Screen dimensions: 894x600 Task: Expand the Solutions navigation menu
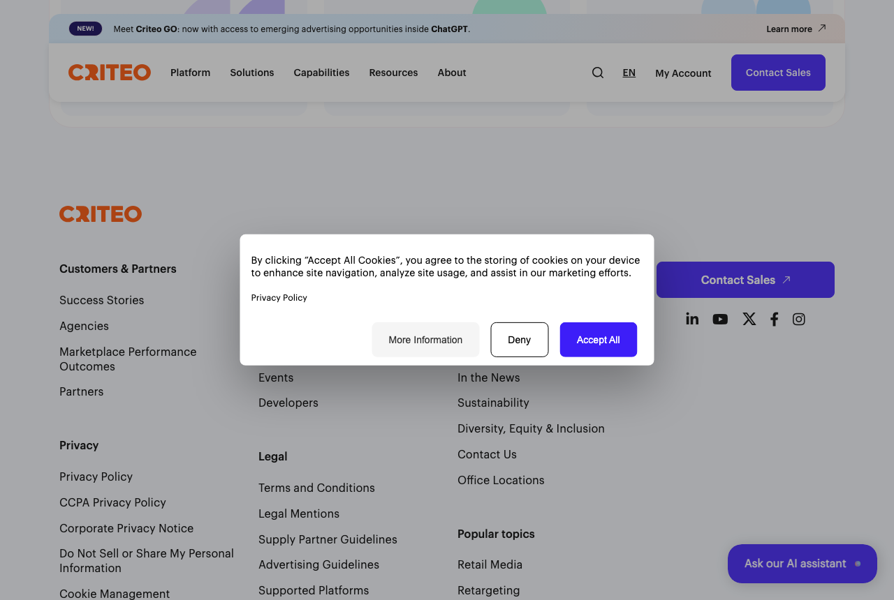[252, 73]
